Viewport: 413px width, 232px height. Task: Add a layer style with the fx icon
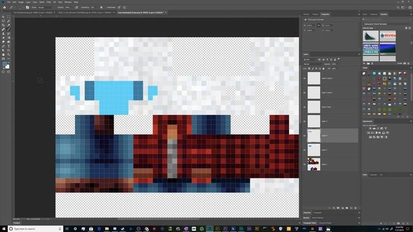(x=334, y=208)
